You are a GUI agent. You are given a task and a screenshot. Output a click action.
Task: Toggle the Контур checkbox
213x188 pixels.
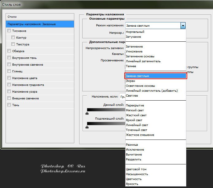click(13, 37)
